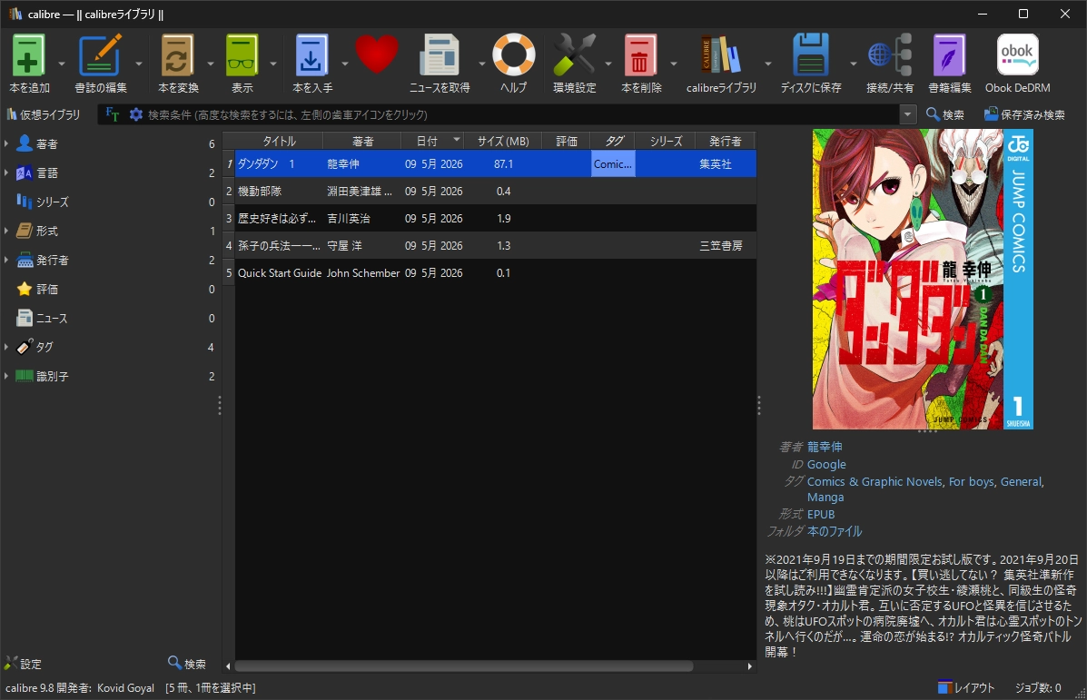
Task: Sort by 著者 column header
Action: click(362, 141)
